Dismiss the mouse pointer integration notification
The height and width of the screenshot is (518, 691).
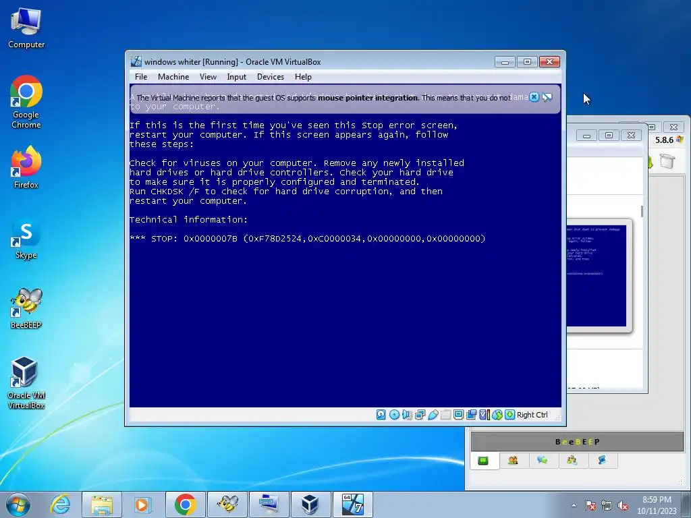point(534,97)
